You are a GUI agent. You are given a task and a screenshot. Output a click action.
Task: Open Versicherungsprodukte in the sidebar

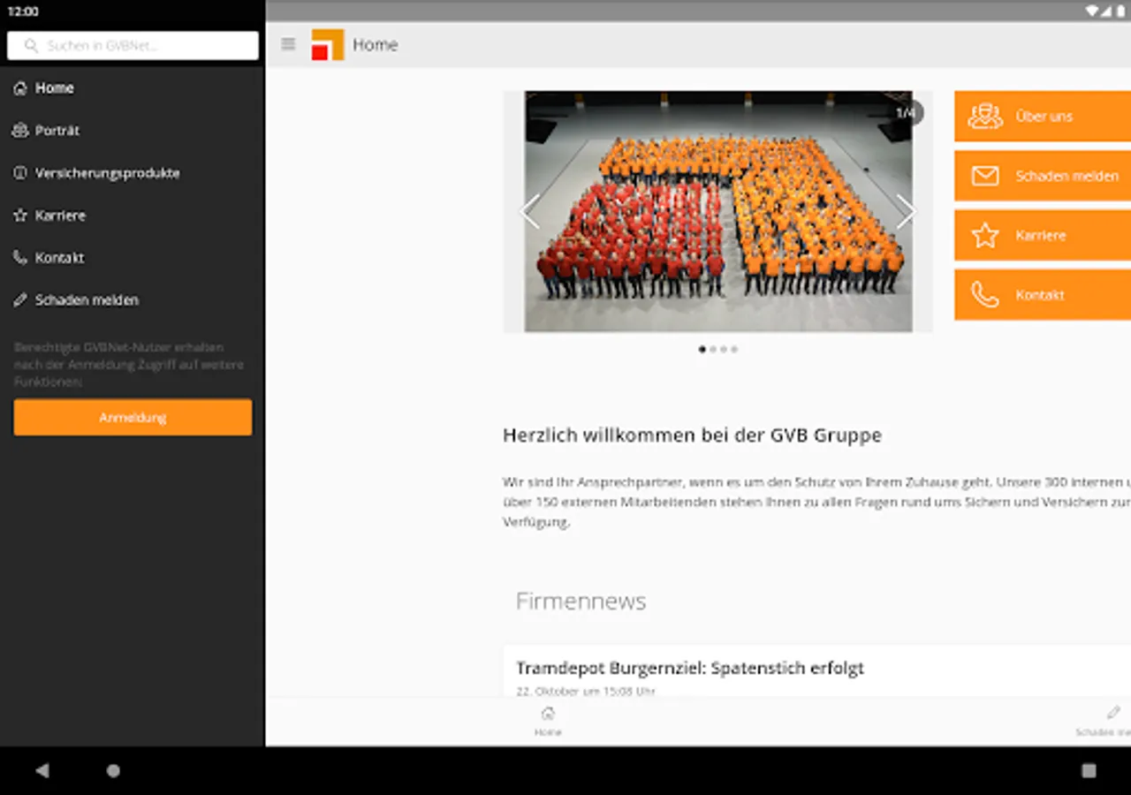[x=133, y=173]
